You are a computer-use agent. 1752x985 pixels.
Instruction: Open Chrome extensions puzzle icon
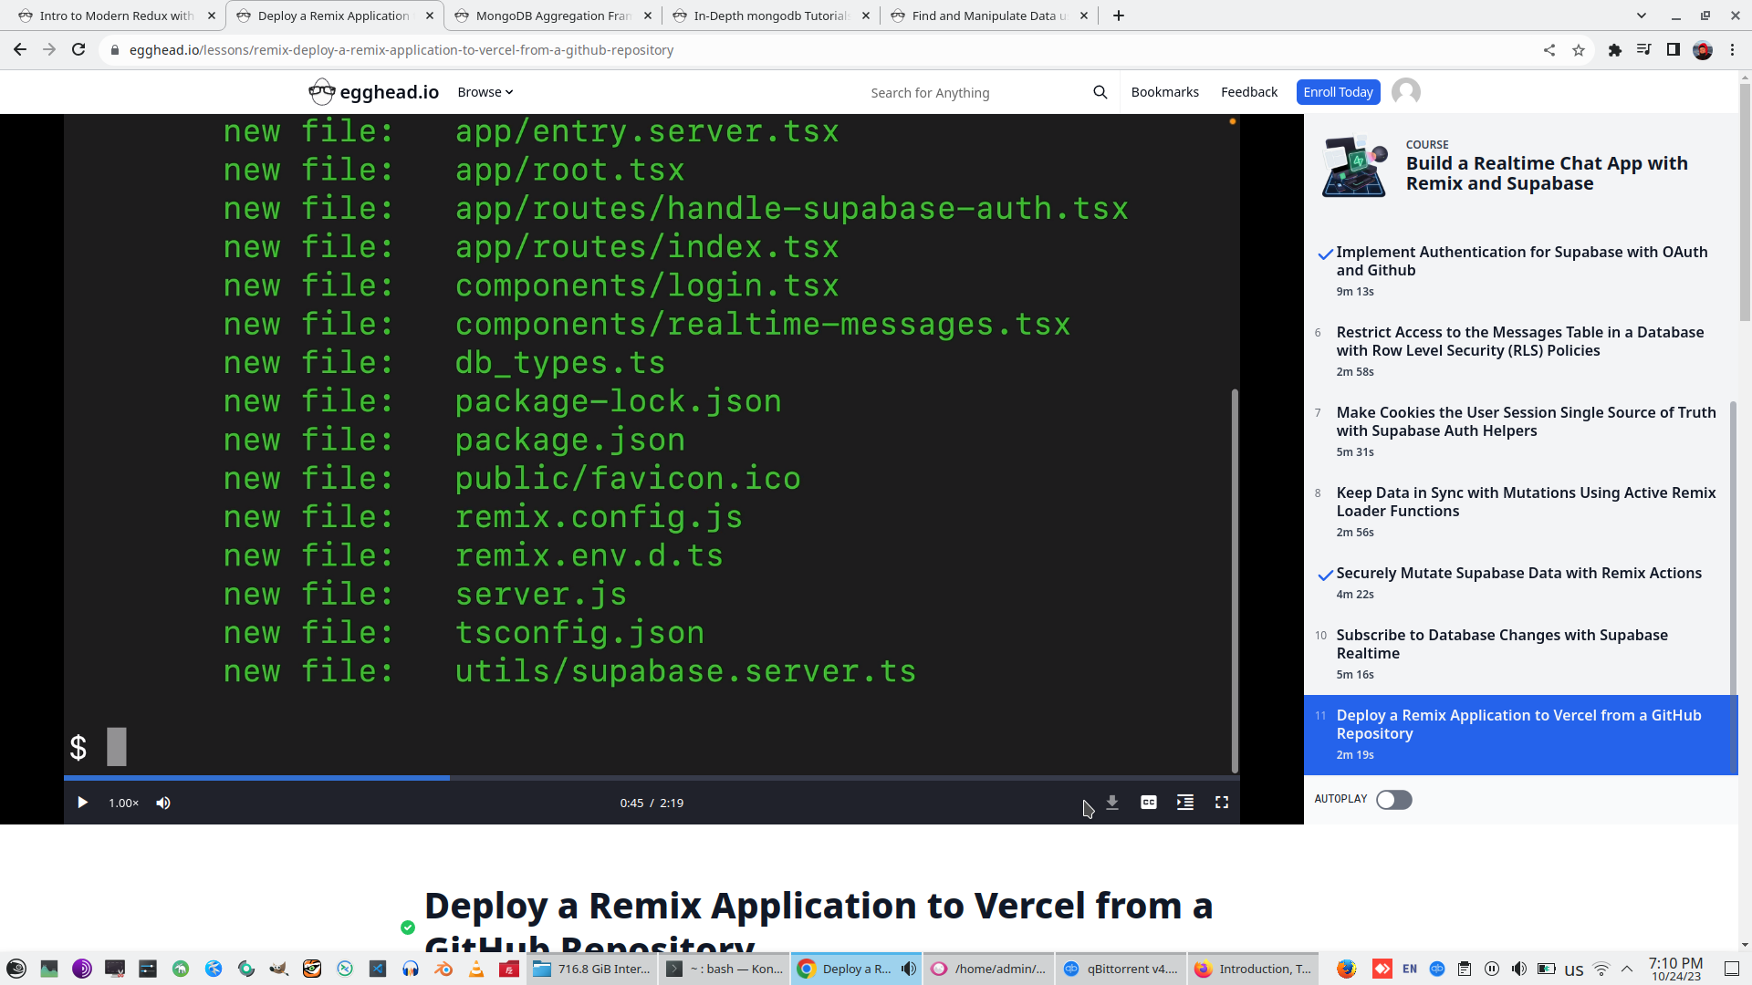click(1615, 50)
